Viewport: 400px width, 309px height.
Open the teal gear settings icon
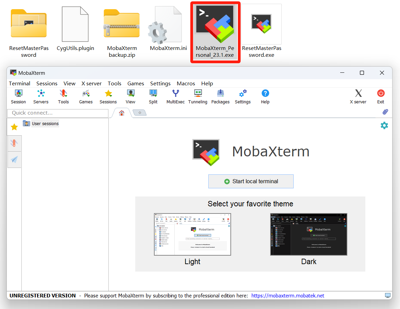pyautogui.click(x=384, y=125)
